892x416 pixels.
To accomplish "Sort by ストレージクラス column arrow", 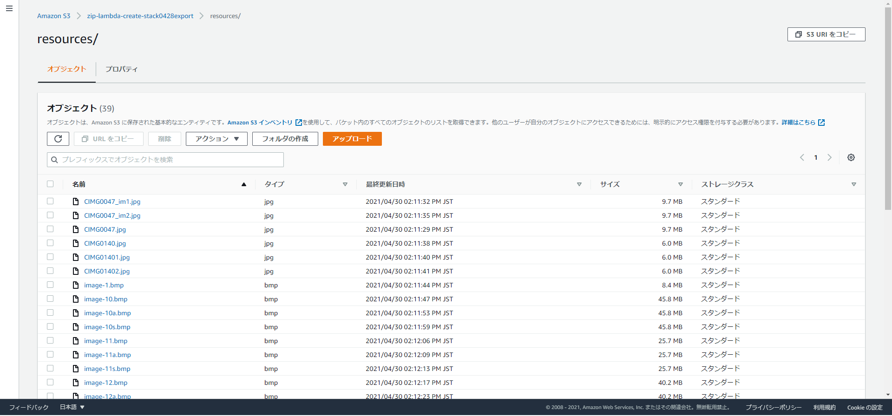I will 854,184.
